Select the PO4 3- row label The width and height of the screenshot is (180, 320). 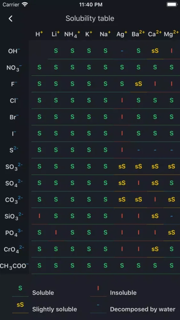click(x=14, y=233)
